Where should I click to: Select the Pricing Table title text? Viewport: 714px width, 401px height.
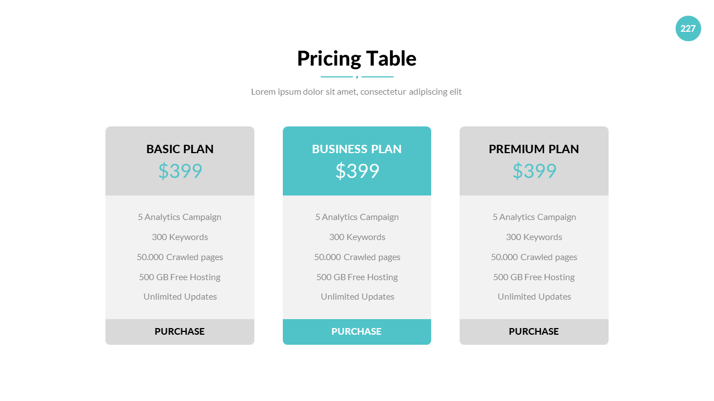(356, 58)
